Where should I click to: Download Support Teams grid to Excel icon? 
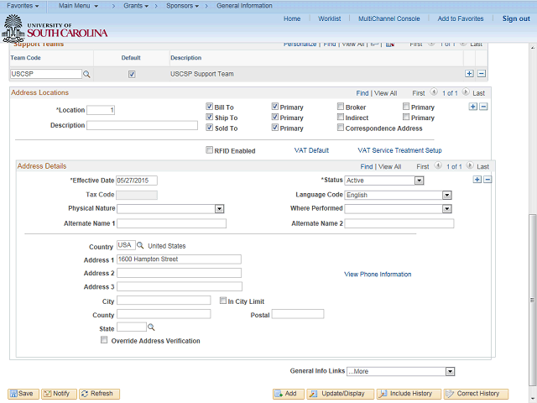click(x=389, y=44)
